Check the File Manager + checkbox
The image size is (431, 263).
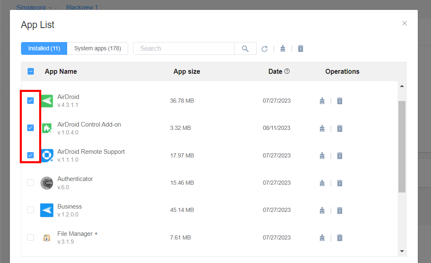tap(30, 237)
